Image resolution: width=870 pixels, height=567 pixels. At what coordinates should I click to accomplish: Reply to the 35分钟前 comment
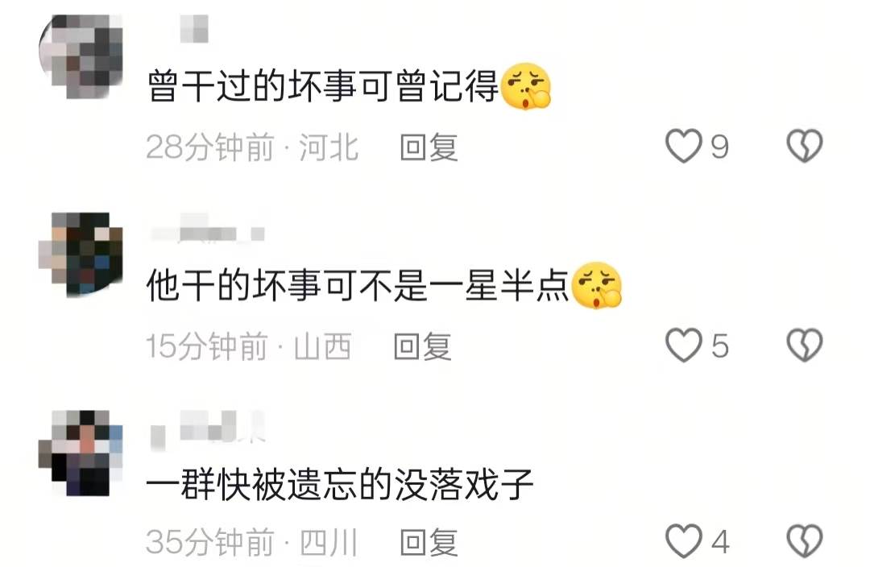coord(429,542)
